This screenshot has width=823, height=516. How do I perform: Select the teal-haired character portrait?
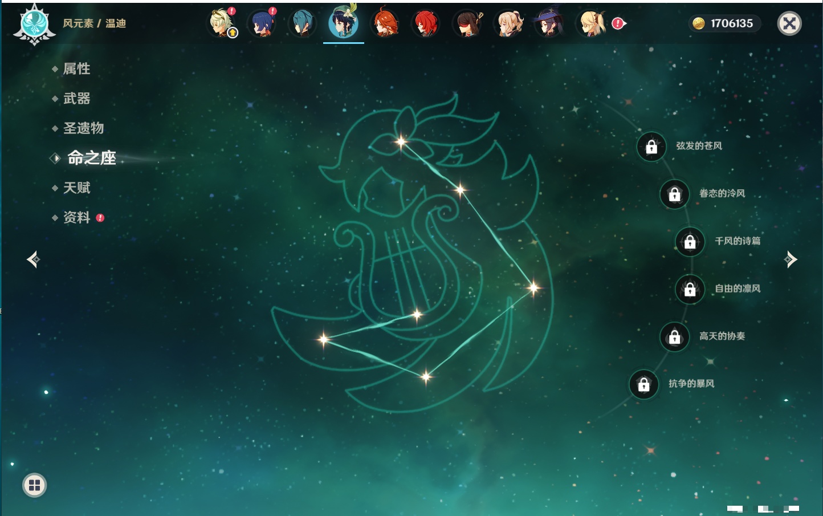click(302, 23)
